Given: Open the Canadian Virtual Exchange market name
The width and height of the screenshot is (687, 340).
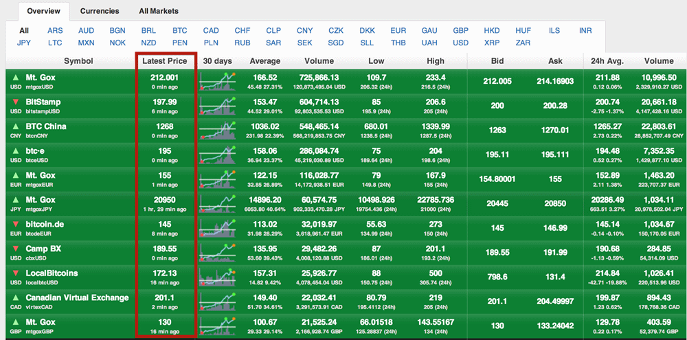Looking at the screenshot, I should (77, 298).
